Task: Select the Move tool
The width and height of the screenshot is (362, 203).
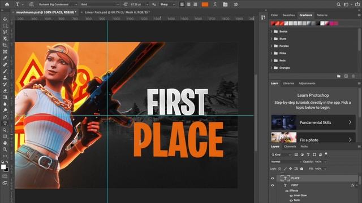Action: click(5, 19)
